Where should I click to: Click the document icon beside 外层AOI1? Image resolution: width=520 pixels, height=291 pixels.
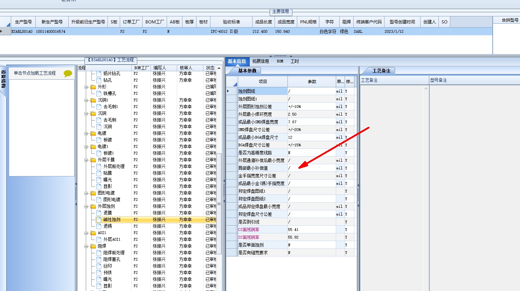click(x=99, y=240)
